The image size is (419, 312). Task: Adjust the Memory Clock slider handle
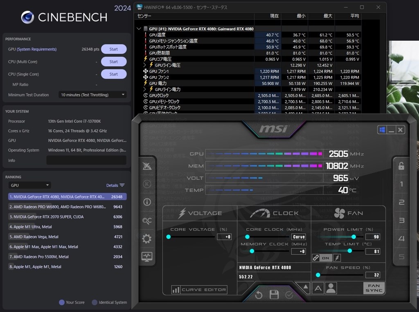coord(252,251)
